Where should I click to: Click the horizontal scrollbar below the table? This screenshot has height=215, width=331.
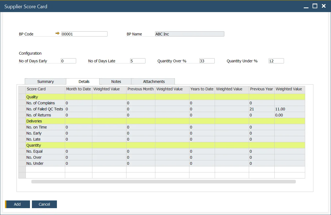click(x=164, y=182)
